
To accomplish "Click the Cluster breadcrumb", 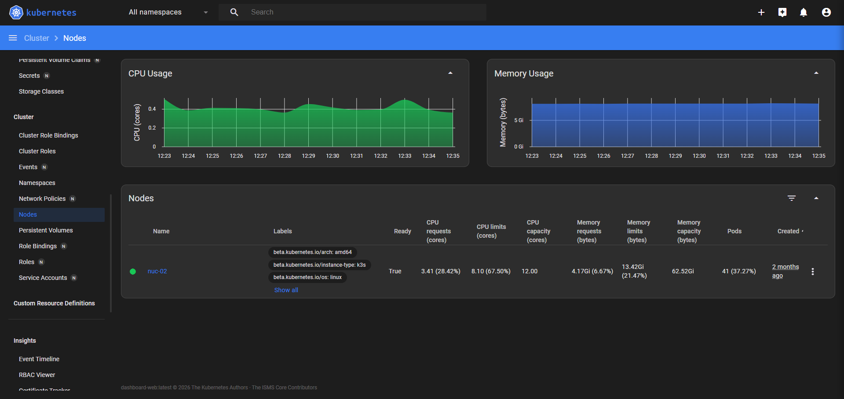I will (x=37, y=38).
